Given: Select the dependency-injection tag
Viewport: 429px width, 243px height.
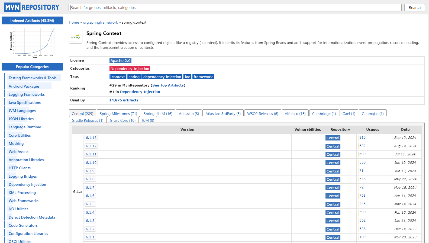Looking at the screenshot, I should (x=162, y=77).
